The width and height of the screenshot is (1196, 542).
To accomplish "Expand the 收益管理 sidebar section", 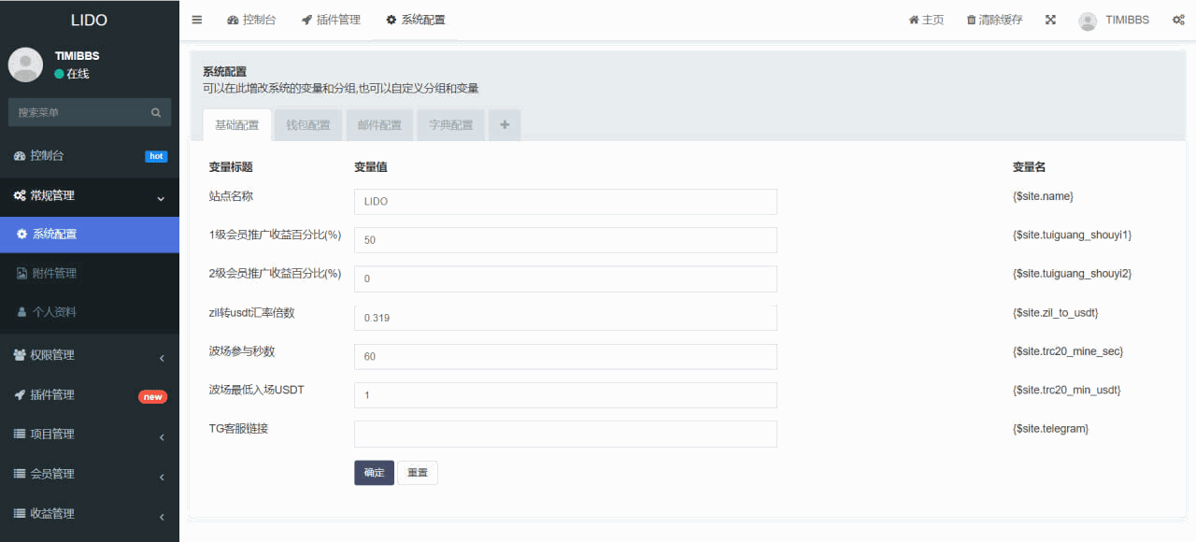I will (90, 512).
